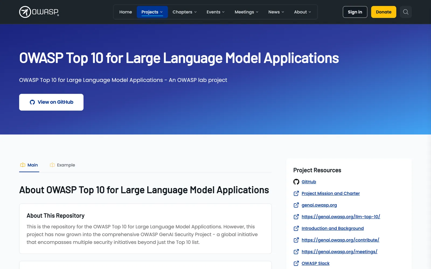
Task: Expand the Projects dropdown chevron
Action: coord(161,12)
